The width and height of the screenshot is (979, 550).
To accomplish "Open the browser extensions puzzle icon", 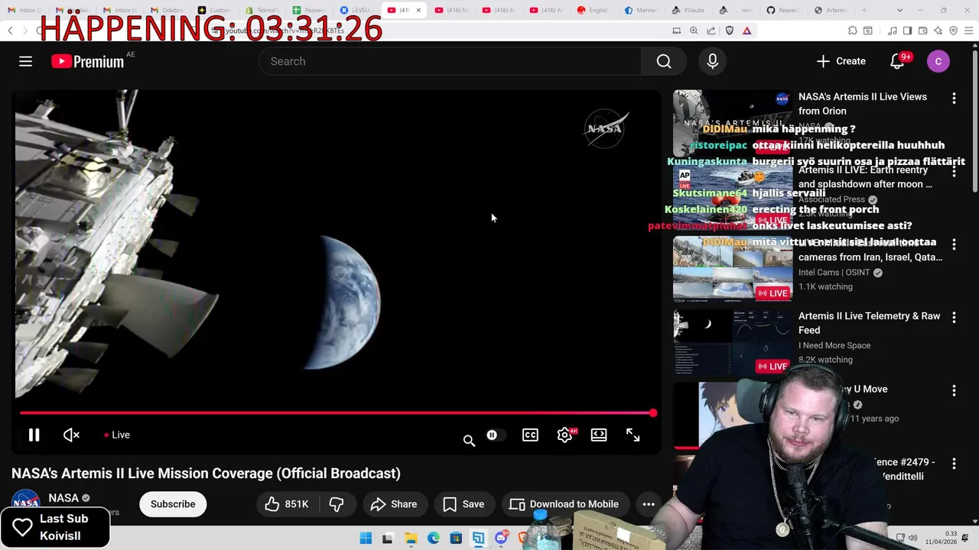I will click(x=853, y=31).
